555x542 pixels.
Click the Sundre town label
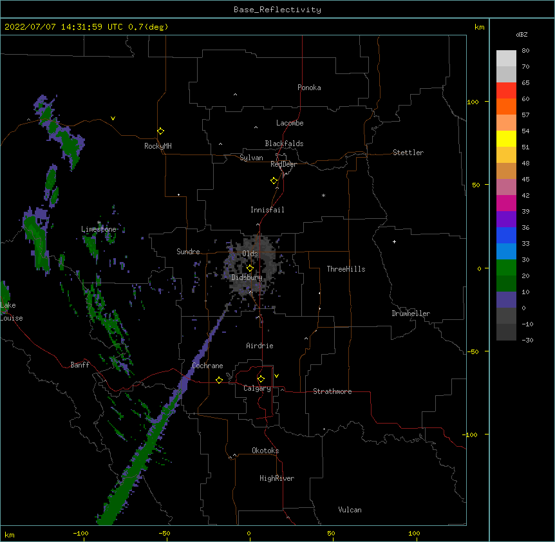click(x=188, y=252)
